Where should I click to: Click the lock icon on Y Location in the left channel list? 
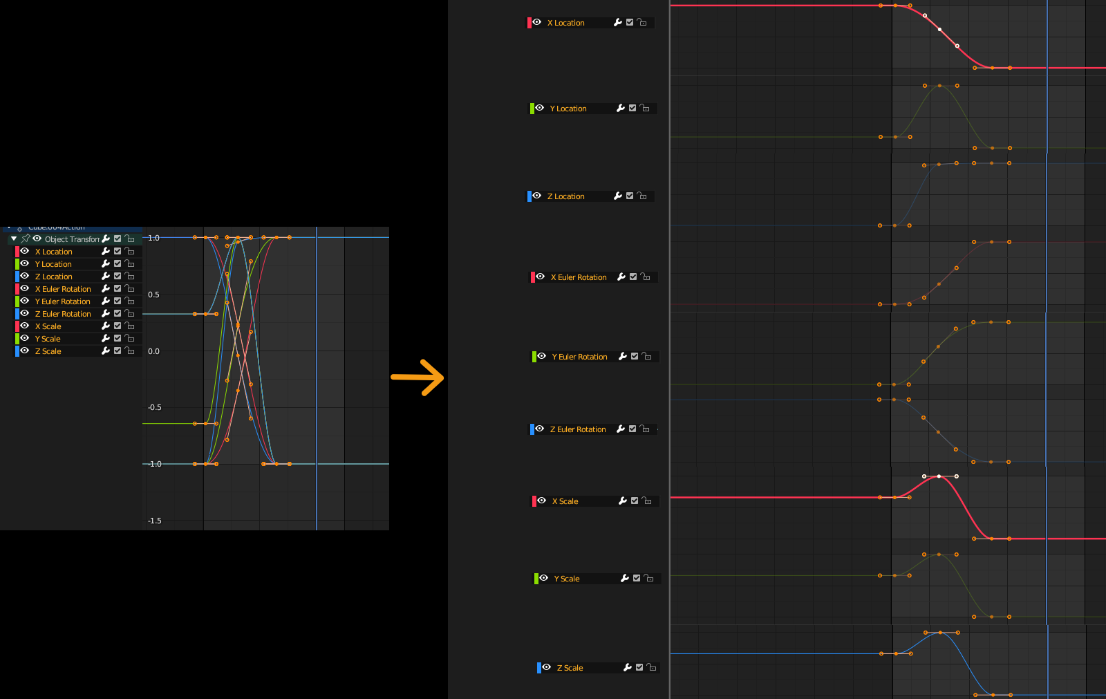pyautogui.click(x=129, y=264)
